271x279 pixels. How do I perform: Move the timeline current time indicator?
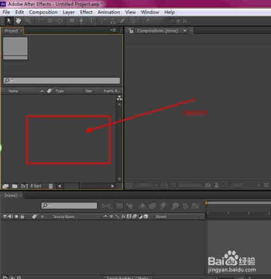point(206,203)
